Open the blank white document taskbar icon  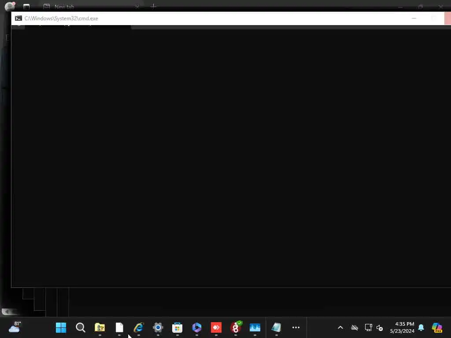point(119,327)
